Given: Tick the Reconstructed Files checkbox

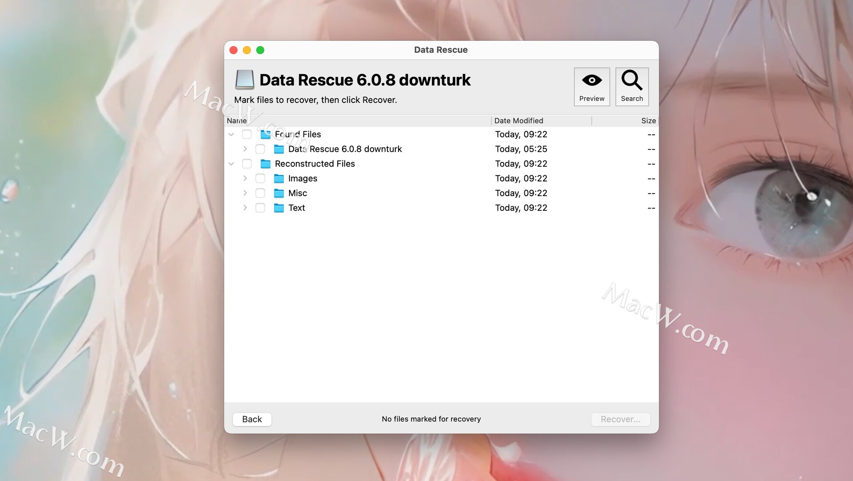Looking at the screenshot, I should 247,164.
